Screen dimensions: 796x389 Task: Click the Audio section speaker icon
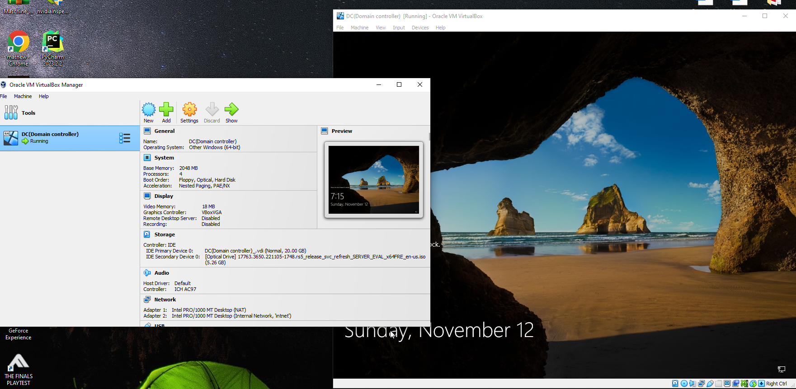[147, 273]
